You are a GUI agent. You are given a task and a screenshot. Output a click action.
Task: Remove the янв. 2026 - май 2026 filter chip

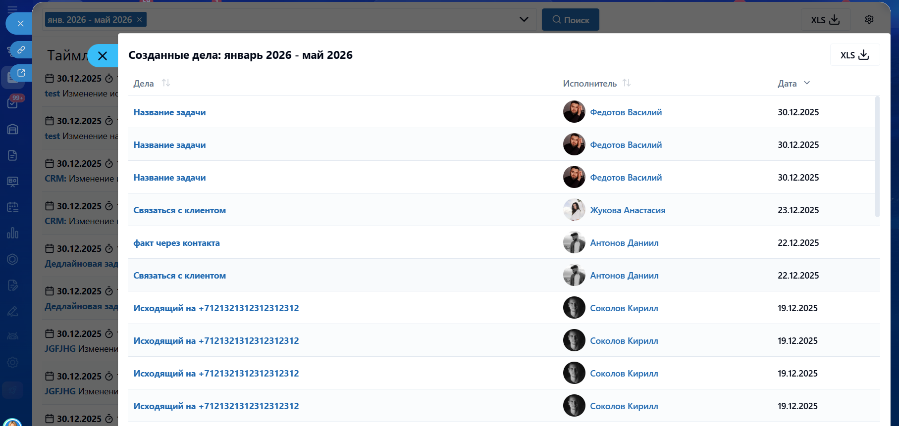(x=140, y=20)
